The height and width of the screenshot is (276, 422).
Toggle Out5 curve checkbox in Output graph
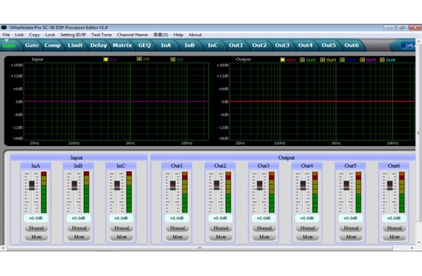[362, 59]
